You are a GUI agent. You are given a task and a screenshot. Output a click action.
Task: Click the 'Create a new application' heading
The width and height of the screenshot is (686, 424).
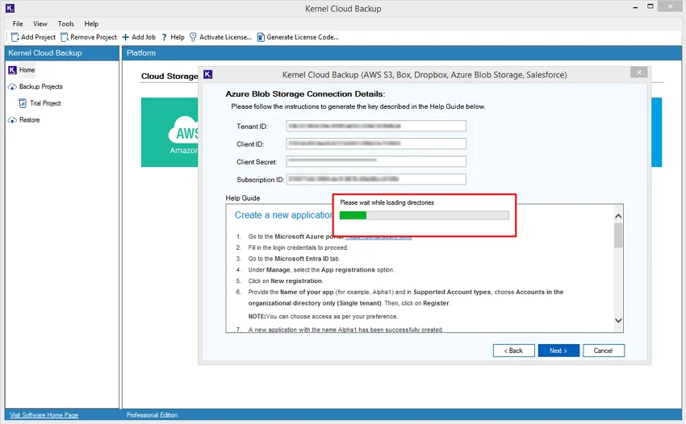283,215
